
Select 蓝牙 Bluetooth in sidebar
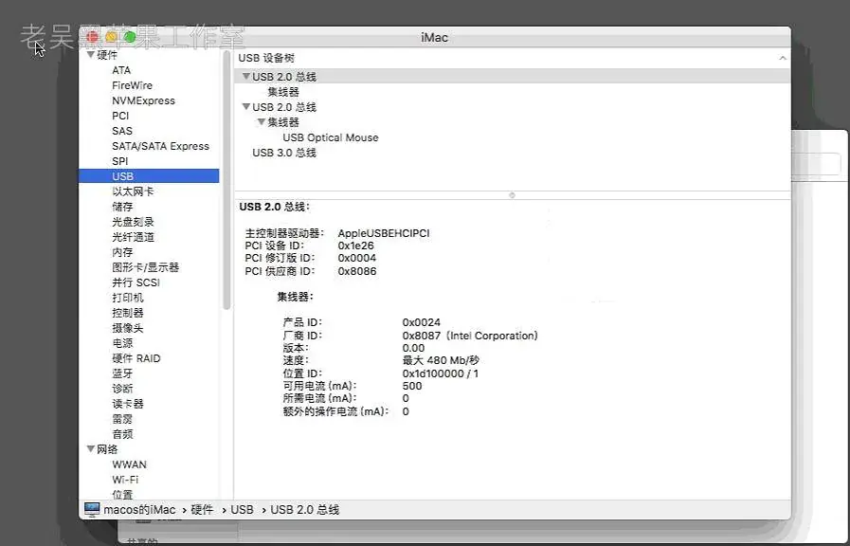click(122, 373)
